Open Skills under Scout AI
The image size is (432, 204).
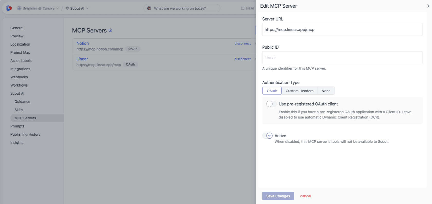click(x=19, y=110)
